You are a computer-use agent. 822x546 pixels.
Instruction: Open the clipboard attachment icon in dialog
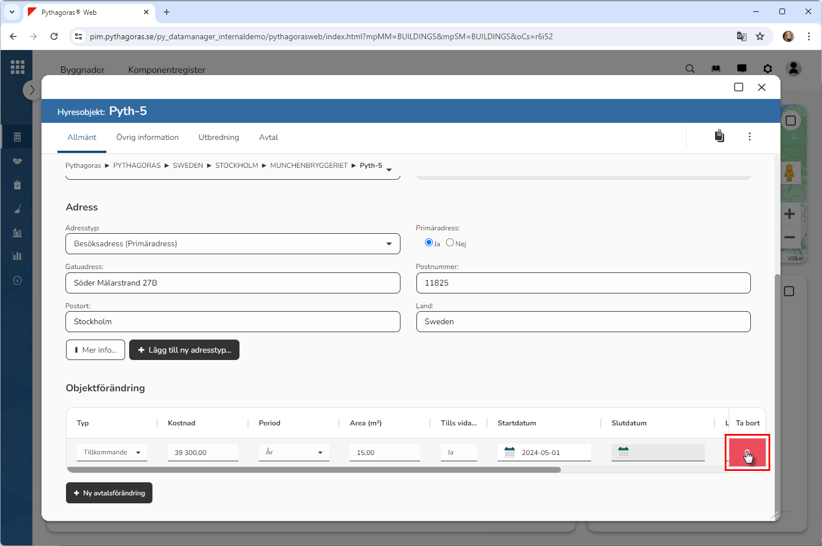click(720, 136)
